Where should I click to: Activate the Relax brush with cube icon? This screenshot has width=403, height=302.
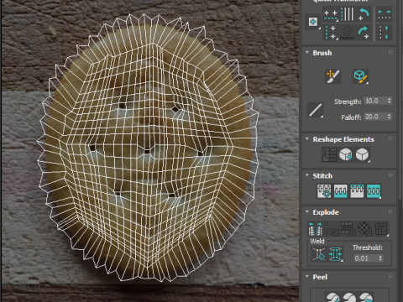(x=360, y=76)
